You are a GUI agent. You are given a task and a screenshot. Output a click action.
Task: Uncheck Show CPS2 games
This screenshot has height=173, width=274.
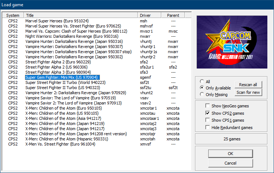[x=208, y=113]
